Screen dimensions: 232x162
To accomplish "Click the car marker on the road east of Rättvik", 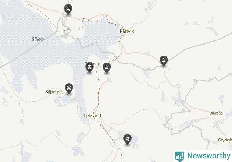I will click(164, 61).
